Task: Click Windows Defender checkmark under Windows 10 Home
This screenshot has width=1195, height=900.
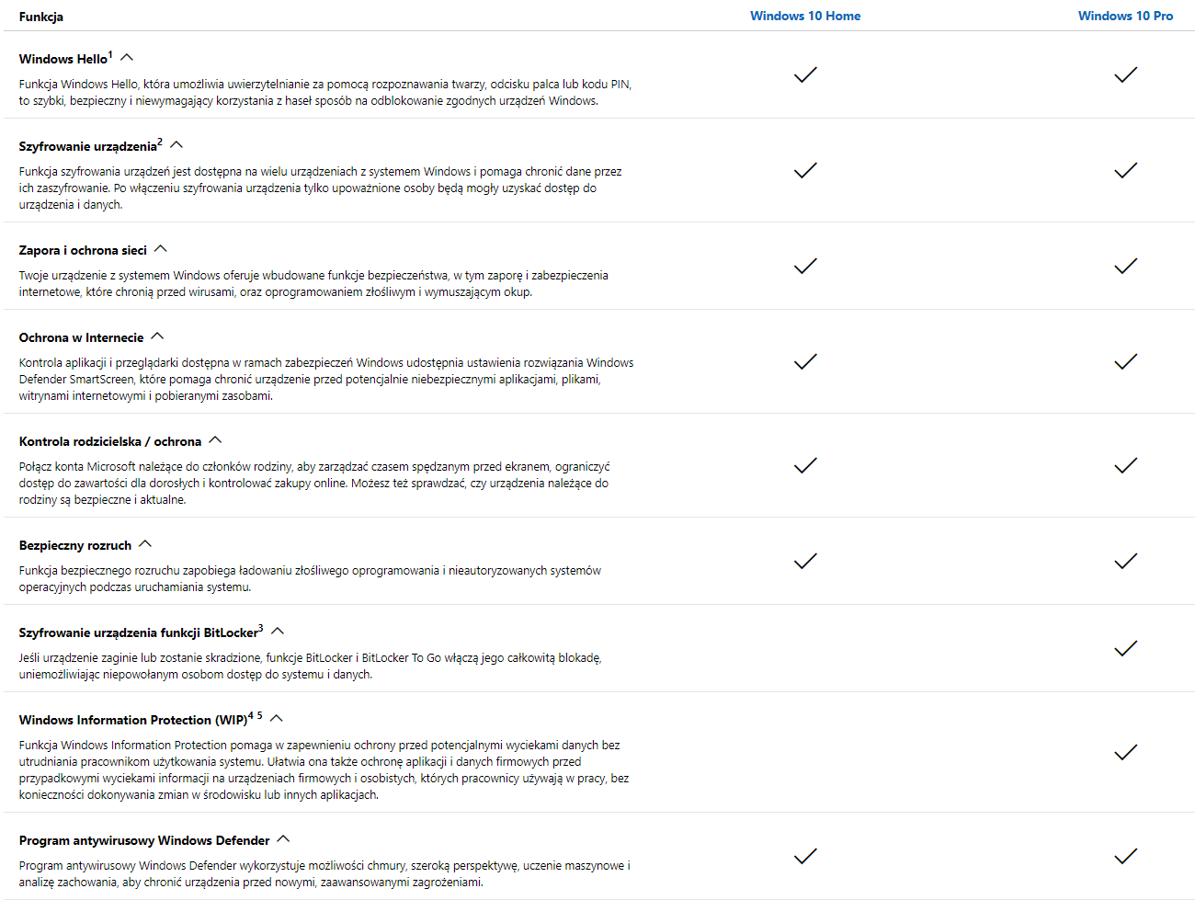Action: [x=805, y=857]
